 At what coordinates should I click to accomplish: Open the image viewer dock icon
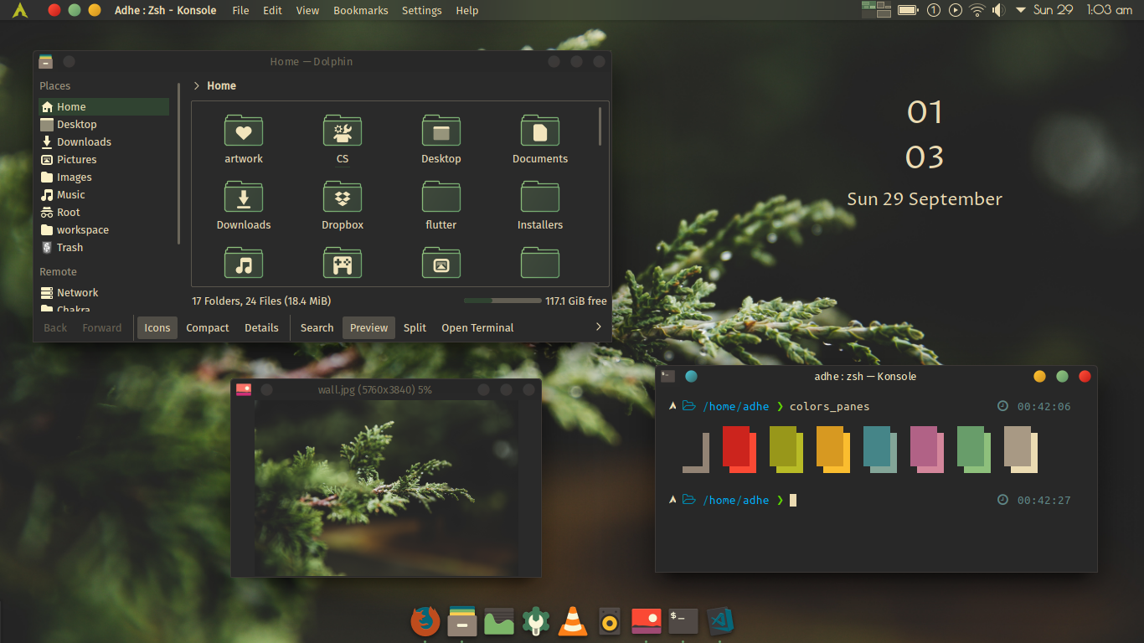click(x=647, y=620)
